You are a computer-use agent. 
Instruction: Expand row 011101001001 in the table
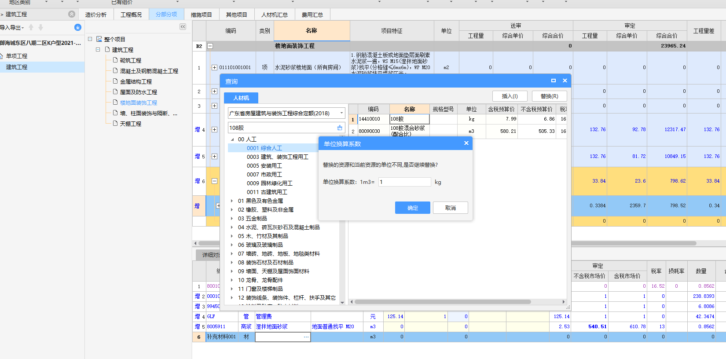pyautogui.click(x=214, y=67)
